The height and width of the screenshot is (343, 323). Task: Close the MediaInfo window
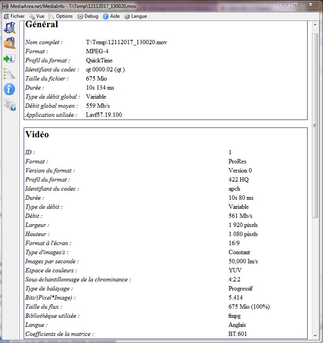point(310,5)
